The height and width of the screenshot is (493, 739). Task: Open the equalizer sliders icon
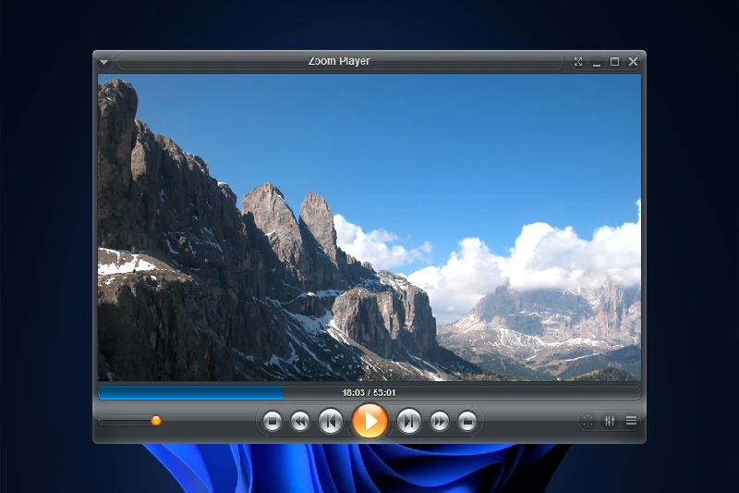pyautogui.click(x=610, y=421)
